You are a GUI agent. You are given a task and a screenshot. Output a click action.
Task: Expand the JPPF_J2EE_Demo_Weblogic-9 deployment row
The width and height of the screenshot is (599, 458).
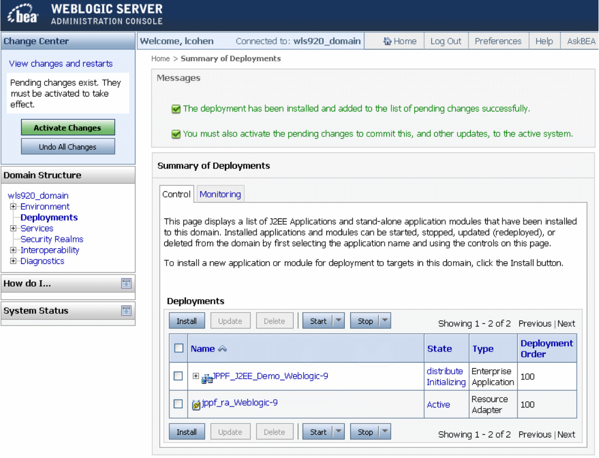pyautogui.click(x=195, y=376)
